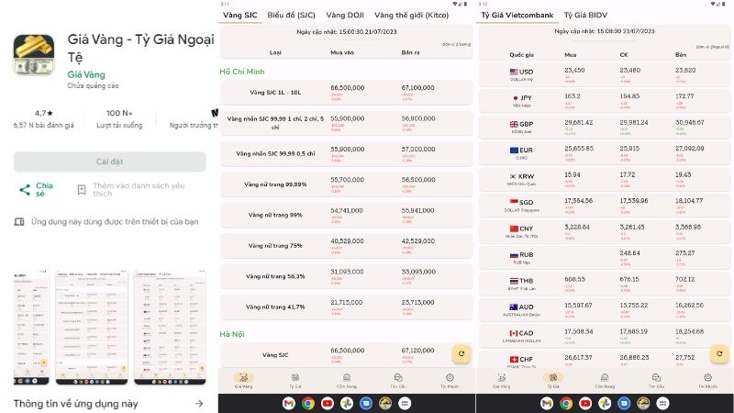Click the 'Vàng nhẫn SJC 99,99 0,5 chỉ' row
The width and height of the screenshot is (734, 413).
(347, 153)
